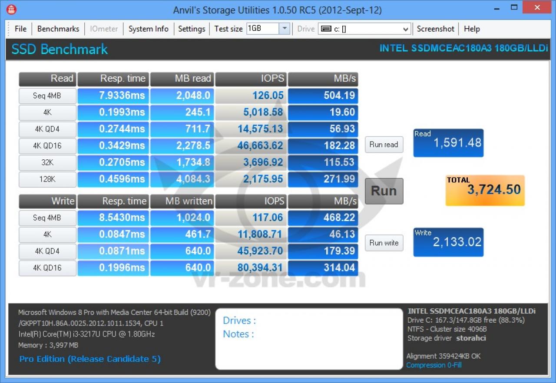
Task: Click the 182.28 MB/s value
Action: (x=323, y=145)
